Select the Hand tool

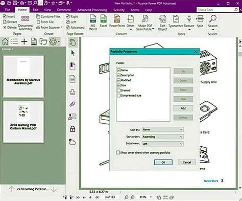(72, 42)
